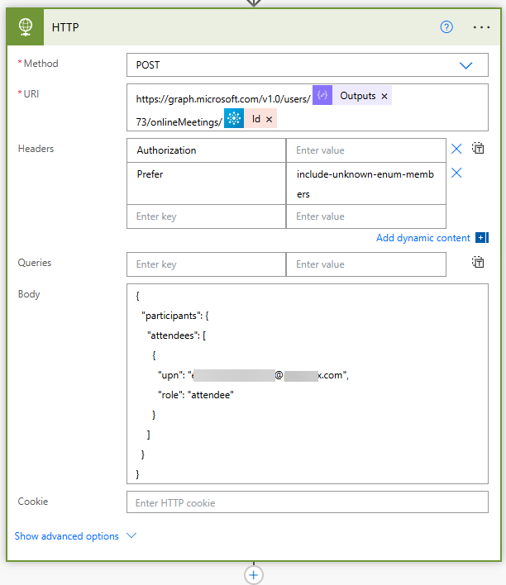The width and height of the screenshot is (506, 585).
Task: Click the "role": "attendee" line in Body
Action: [196, 395]
